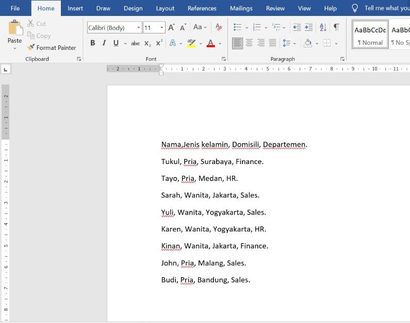Click the tab selector at ruler corner
Screen dimensions: 410x323
(6, 69)
